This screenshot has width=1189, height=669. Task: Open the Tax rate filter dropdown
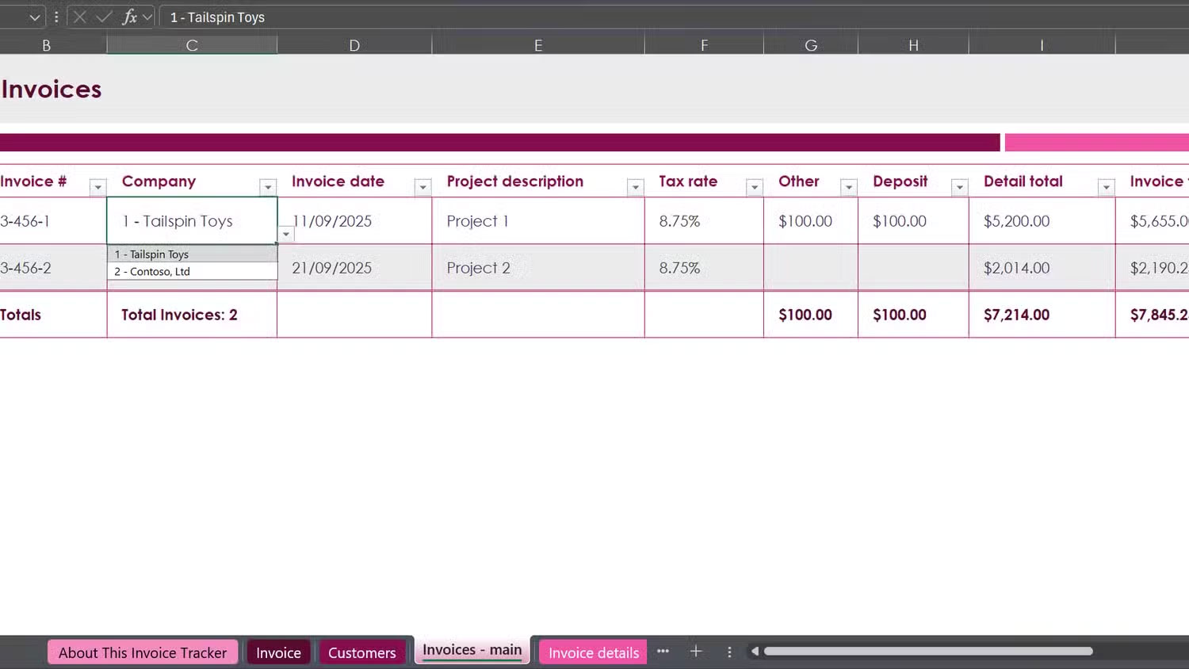pyautogui.click(x=754, y=187)
